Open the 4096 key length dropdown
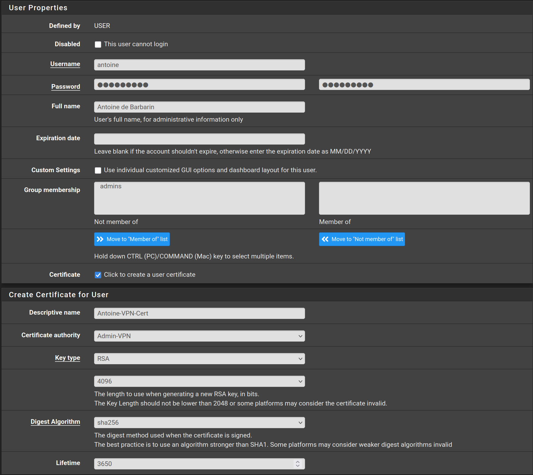Screen dimensions: 533x475 pyautogui.click(x=199, y=381)
